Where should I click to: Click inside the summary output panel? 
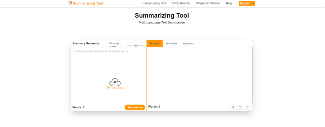[x=199, y=74]
